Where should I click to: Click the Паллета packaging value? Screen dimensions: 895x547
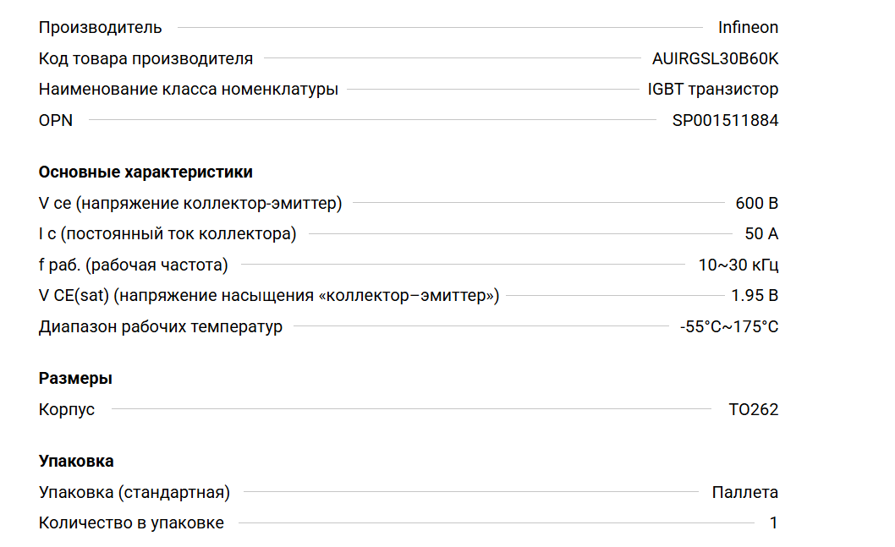(x=744, y=492)
